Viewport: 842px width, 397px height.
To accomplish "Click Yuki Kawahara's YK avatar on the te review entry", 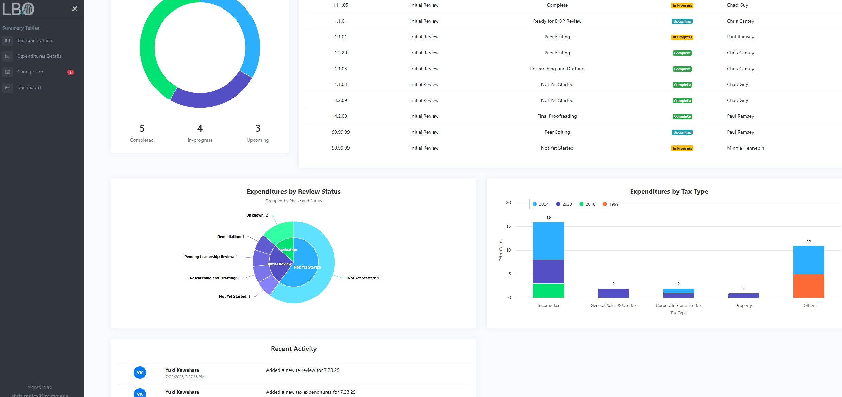I will [x=140, y=373].
